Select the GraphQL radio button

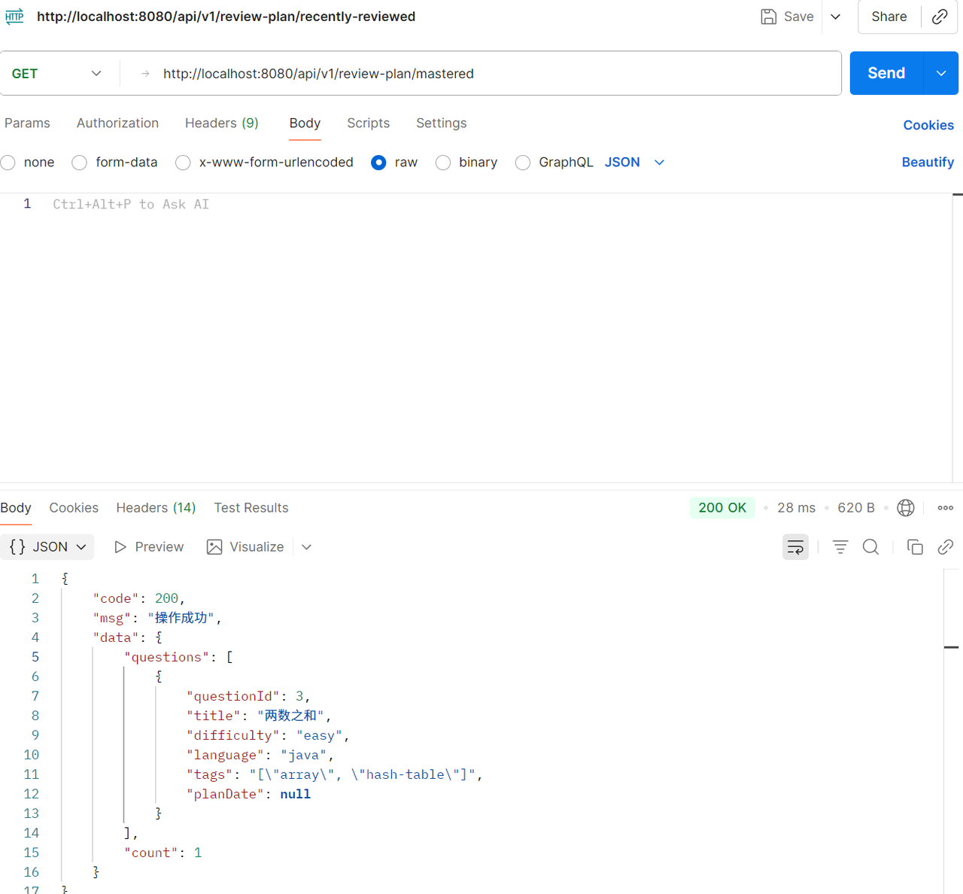pyautogui.click(x=523, y=163)
